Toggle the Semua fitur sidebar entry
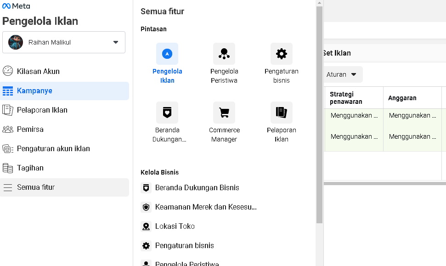Viewport: 446px width, 266px height. coord(64,187)
